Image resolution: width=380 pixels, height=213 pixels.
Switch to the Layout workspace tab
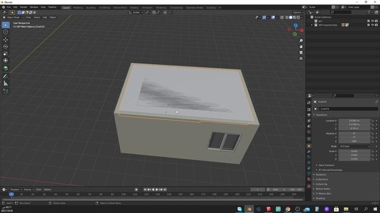coord(66,8)
